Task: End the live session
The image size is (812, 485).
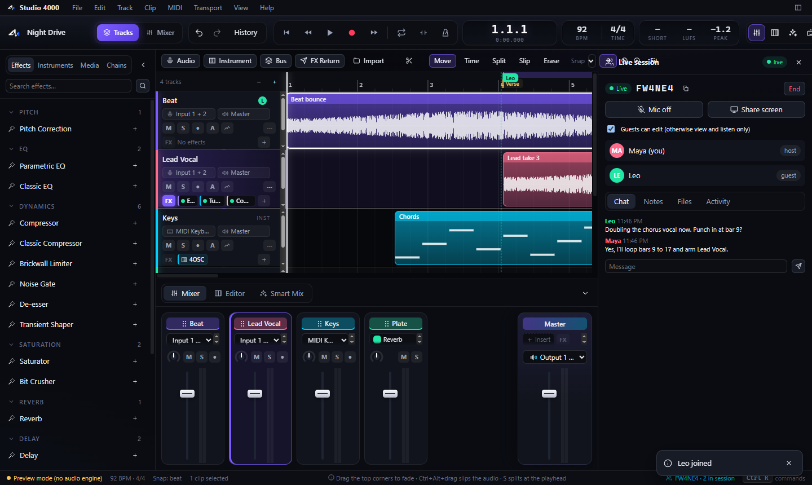Action: (x=795, y=89)
